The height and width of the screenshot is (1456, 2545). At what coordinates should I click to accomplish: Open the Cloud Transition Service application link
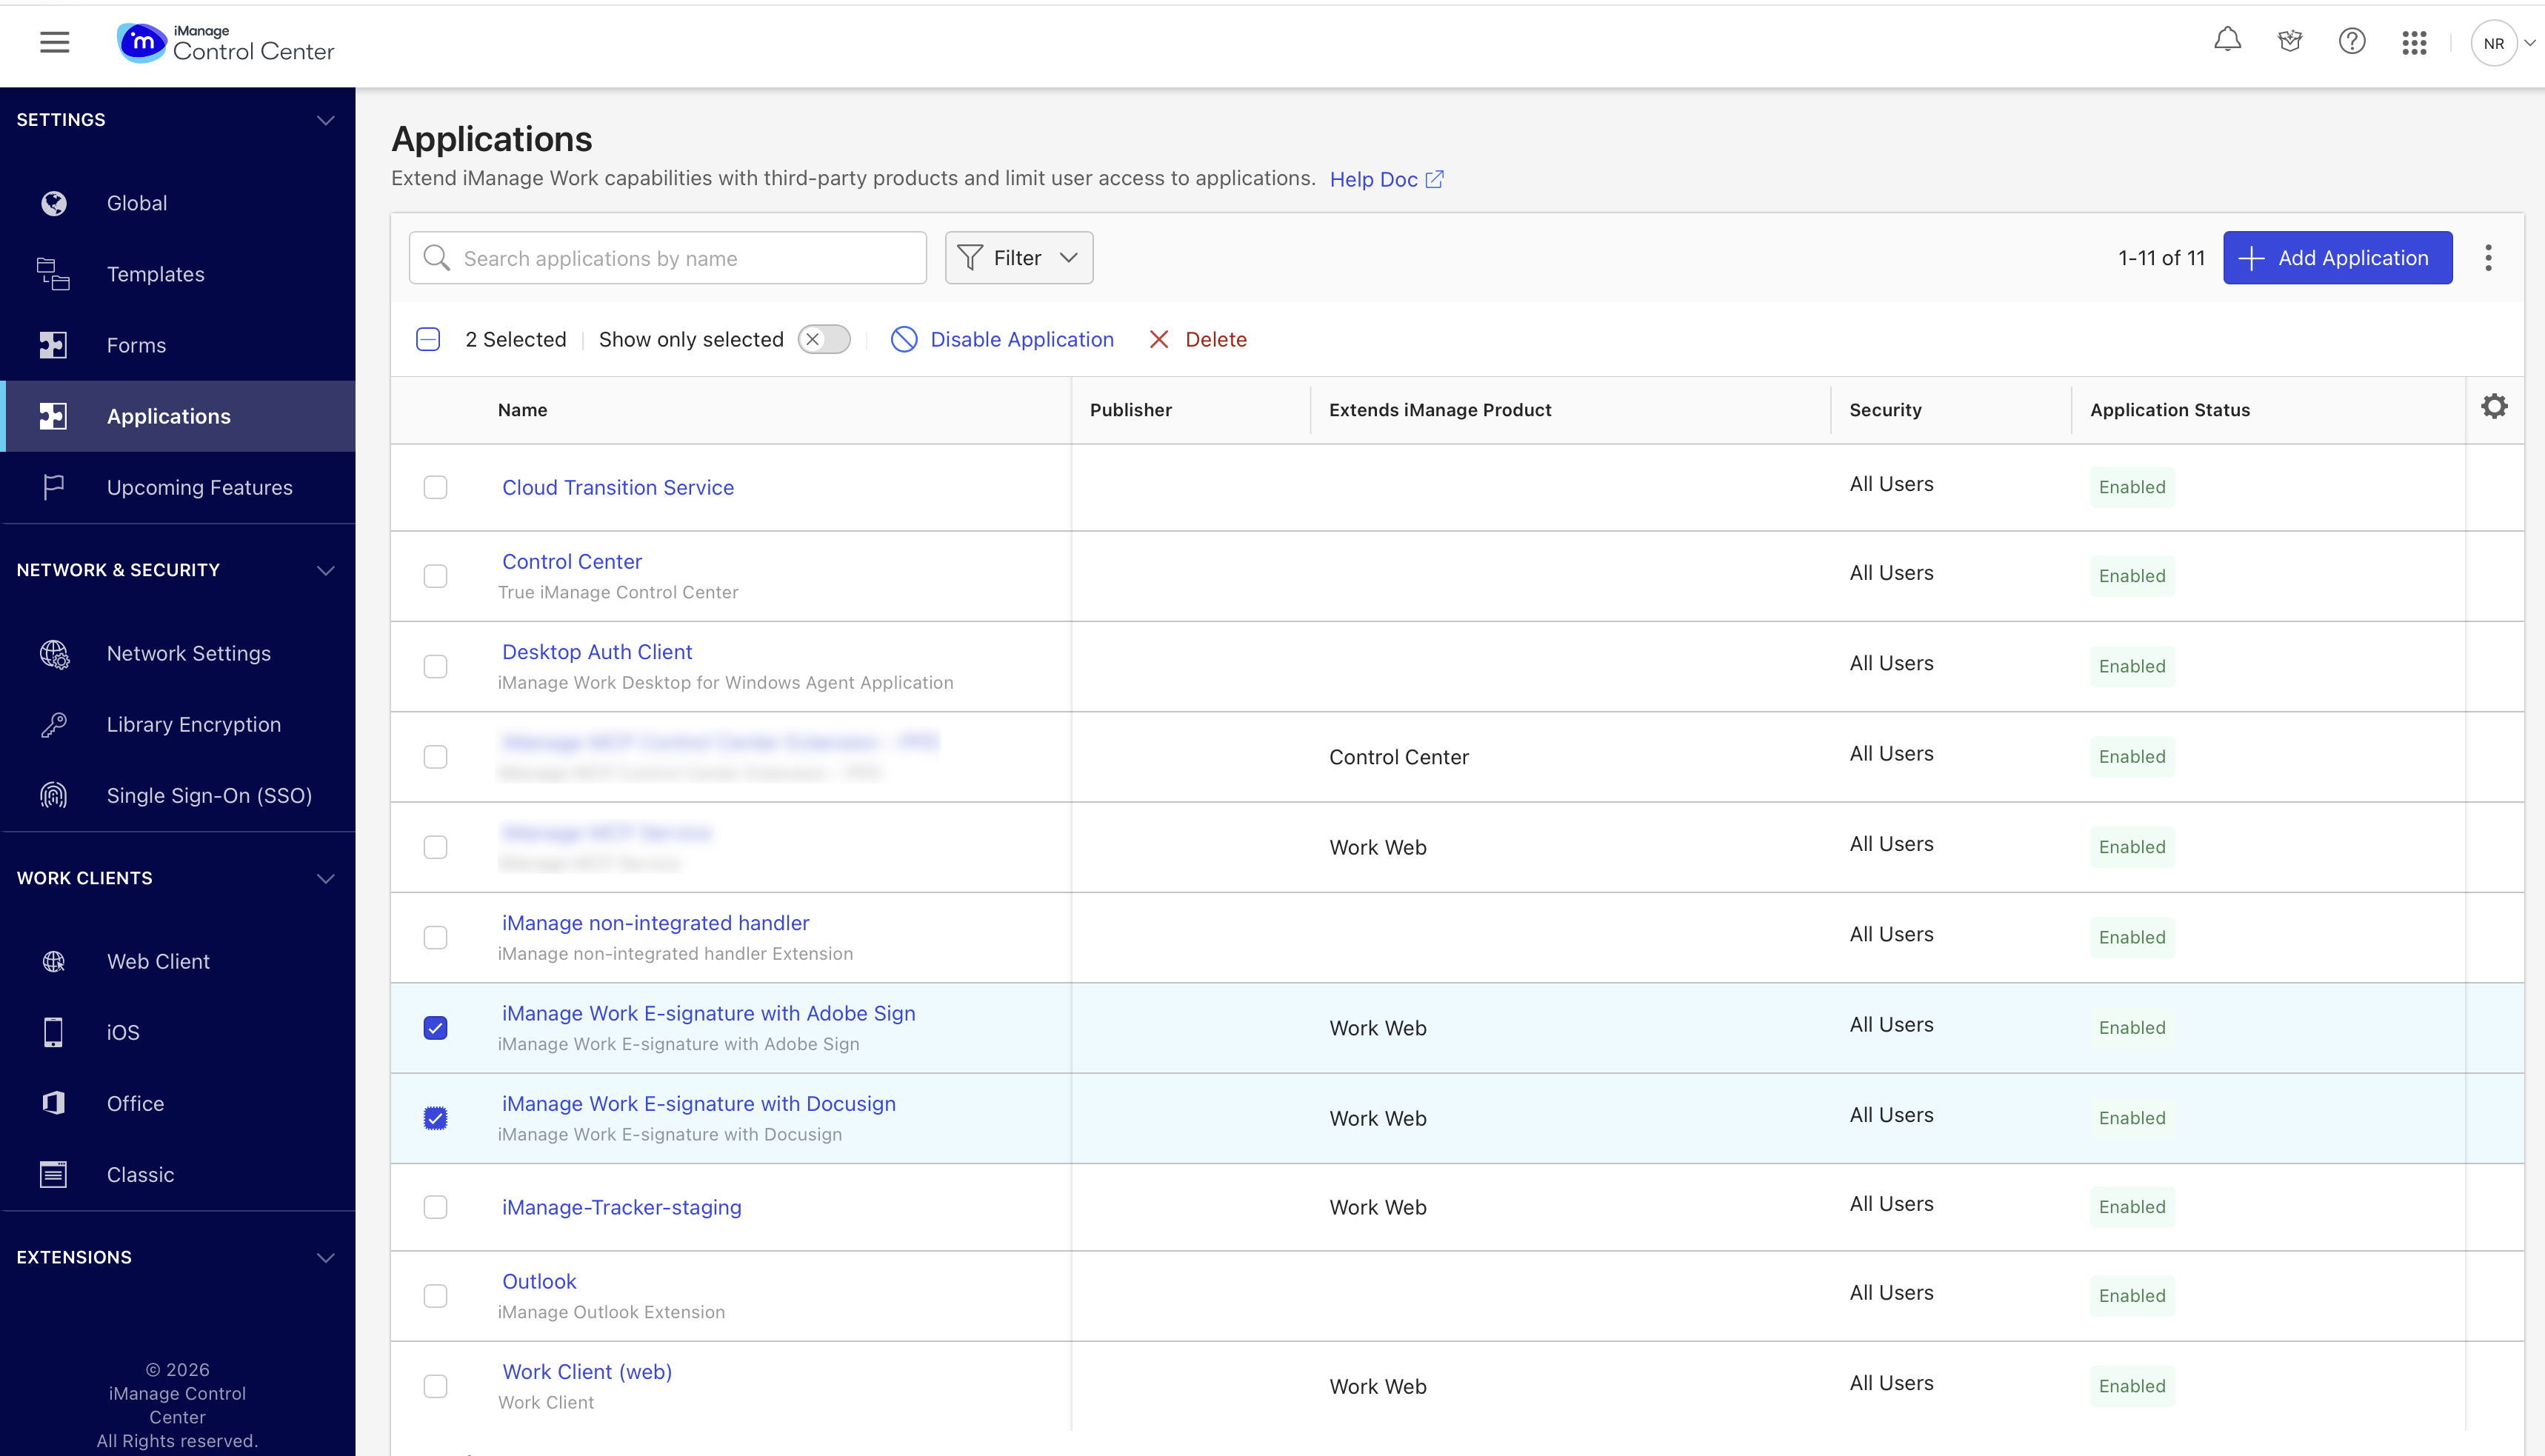click(x=618, y=488)
